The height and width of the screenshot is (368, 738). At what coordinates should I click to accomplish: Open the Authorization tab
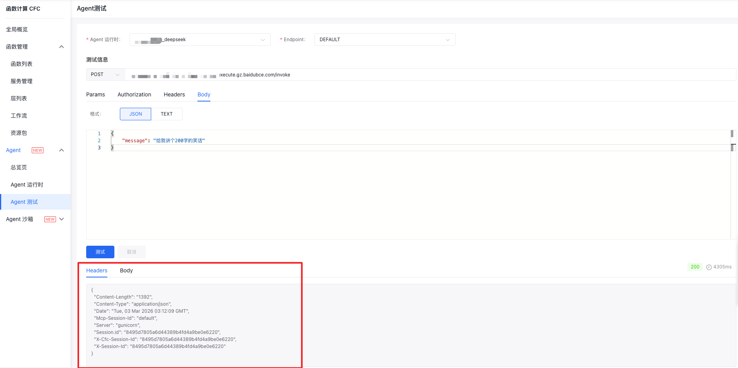pyautogui.click(x=134, y=94)
